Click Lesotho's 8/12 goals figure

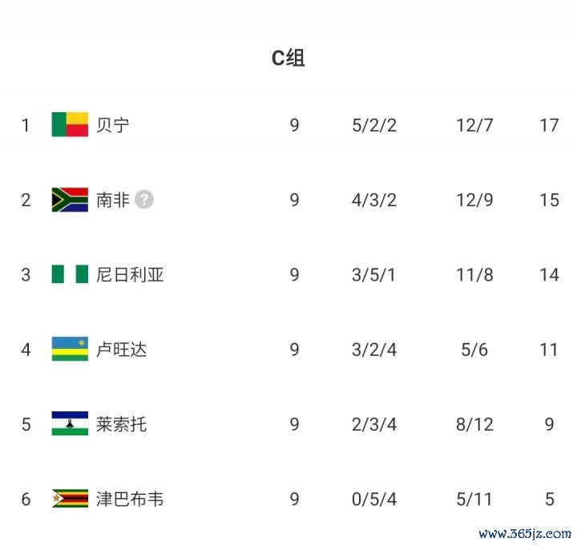tap(474, 424)
